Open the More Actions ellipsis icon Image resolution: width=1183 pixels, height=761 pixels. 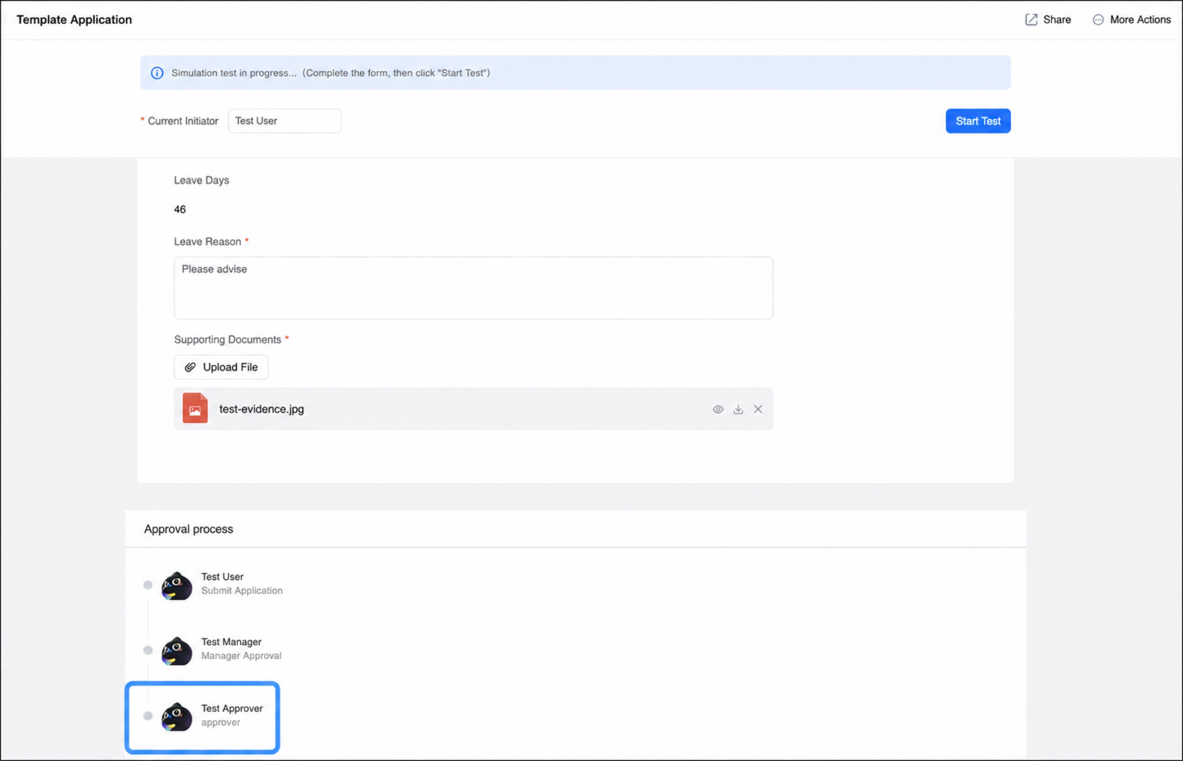[1097, 20]
